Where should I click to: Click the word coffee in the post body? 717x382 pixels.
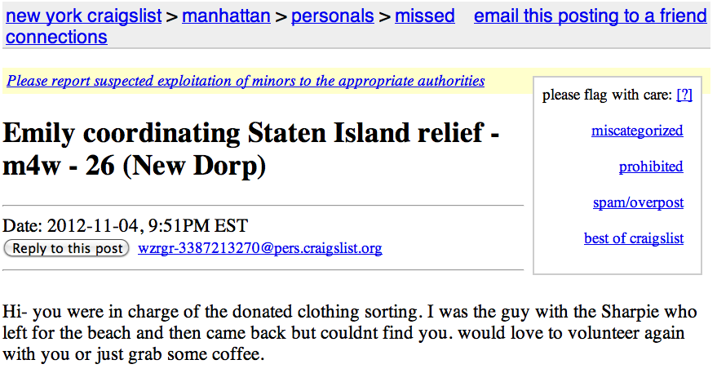238,356
